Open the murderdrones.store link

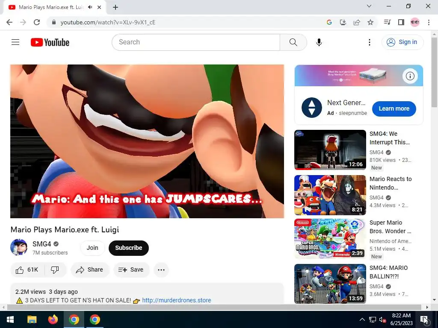coord(177,300)
